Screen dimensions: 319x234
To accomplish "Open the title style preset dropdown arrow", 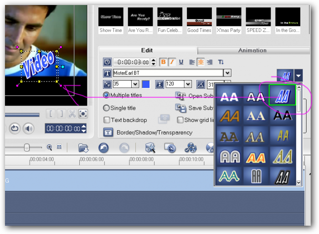I will tap(298, 76).
